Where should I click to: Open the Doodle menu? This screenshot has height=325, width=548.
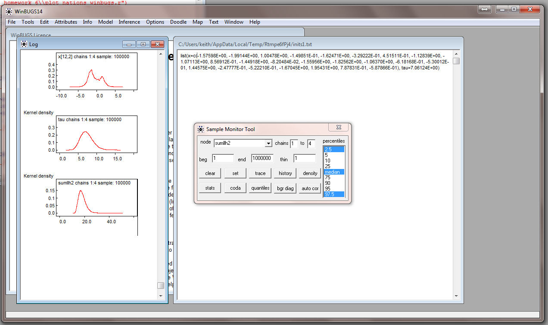point(178,22)
